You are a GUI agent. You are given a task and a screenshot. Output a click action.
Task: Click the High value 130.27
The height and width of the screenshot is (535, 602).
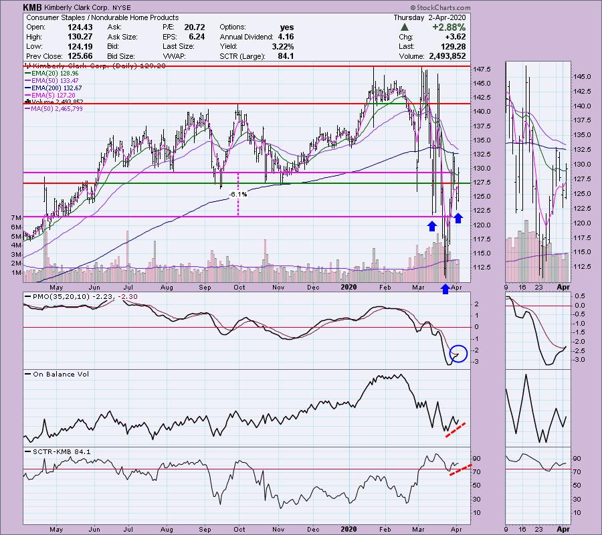[80, 37]
